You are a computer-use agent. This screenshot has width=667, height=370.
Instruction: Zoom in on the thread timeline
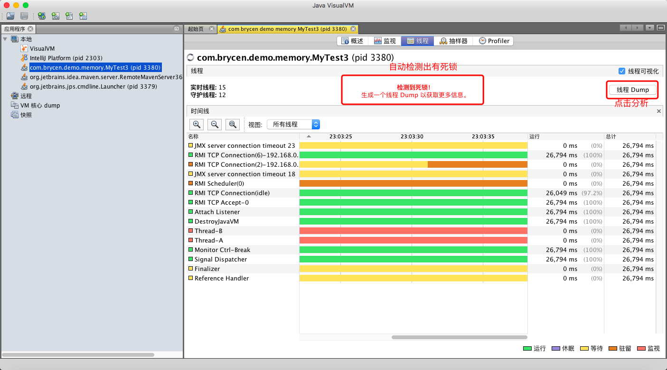197,124
